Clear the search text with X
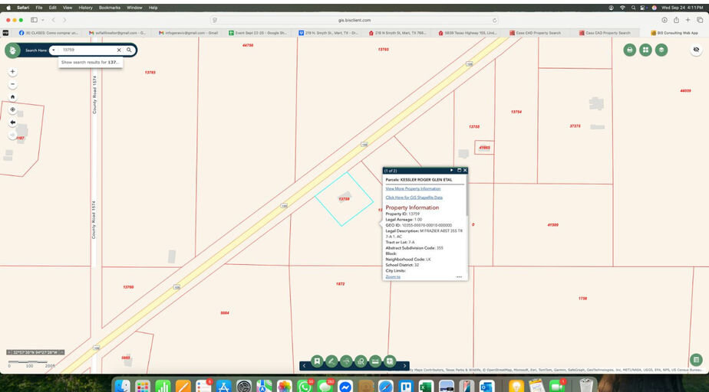The width and height of the screenshot is (709, 392). pyautogui.click(x=119, y=50)
